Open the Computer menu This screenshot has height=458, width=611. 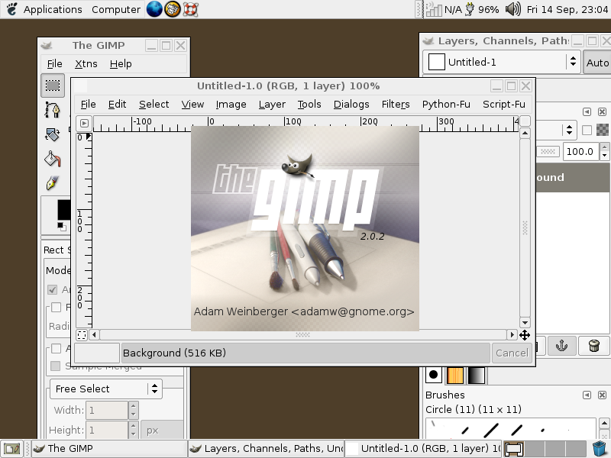[x=116, y=9]
